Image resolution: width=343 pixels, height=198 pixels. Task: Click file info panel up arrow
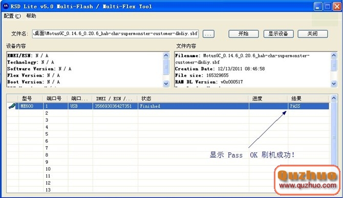[334, 55]
